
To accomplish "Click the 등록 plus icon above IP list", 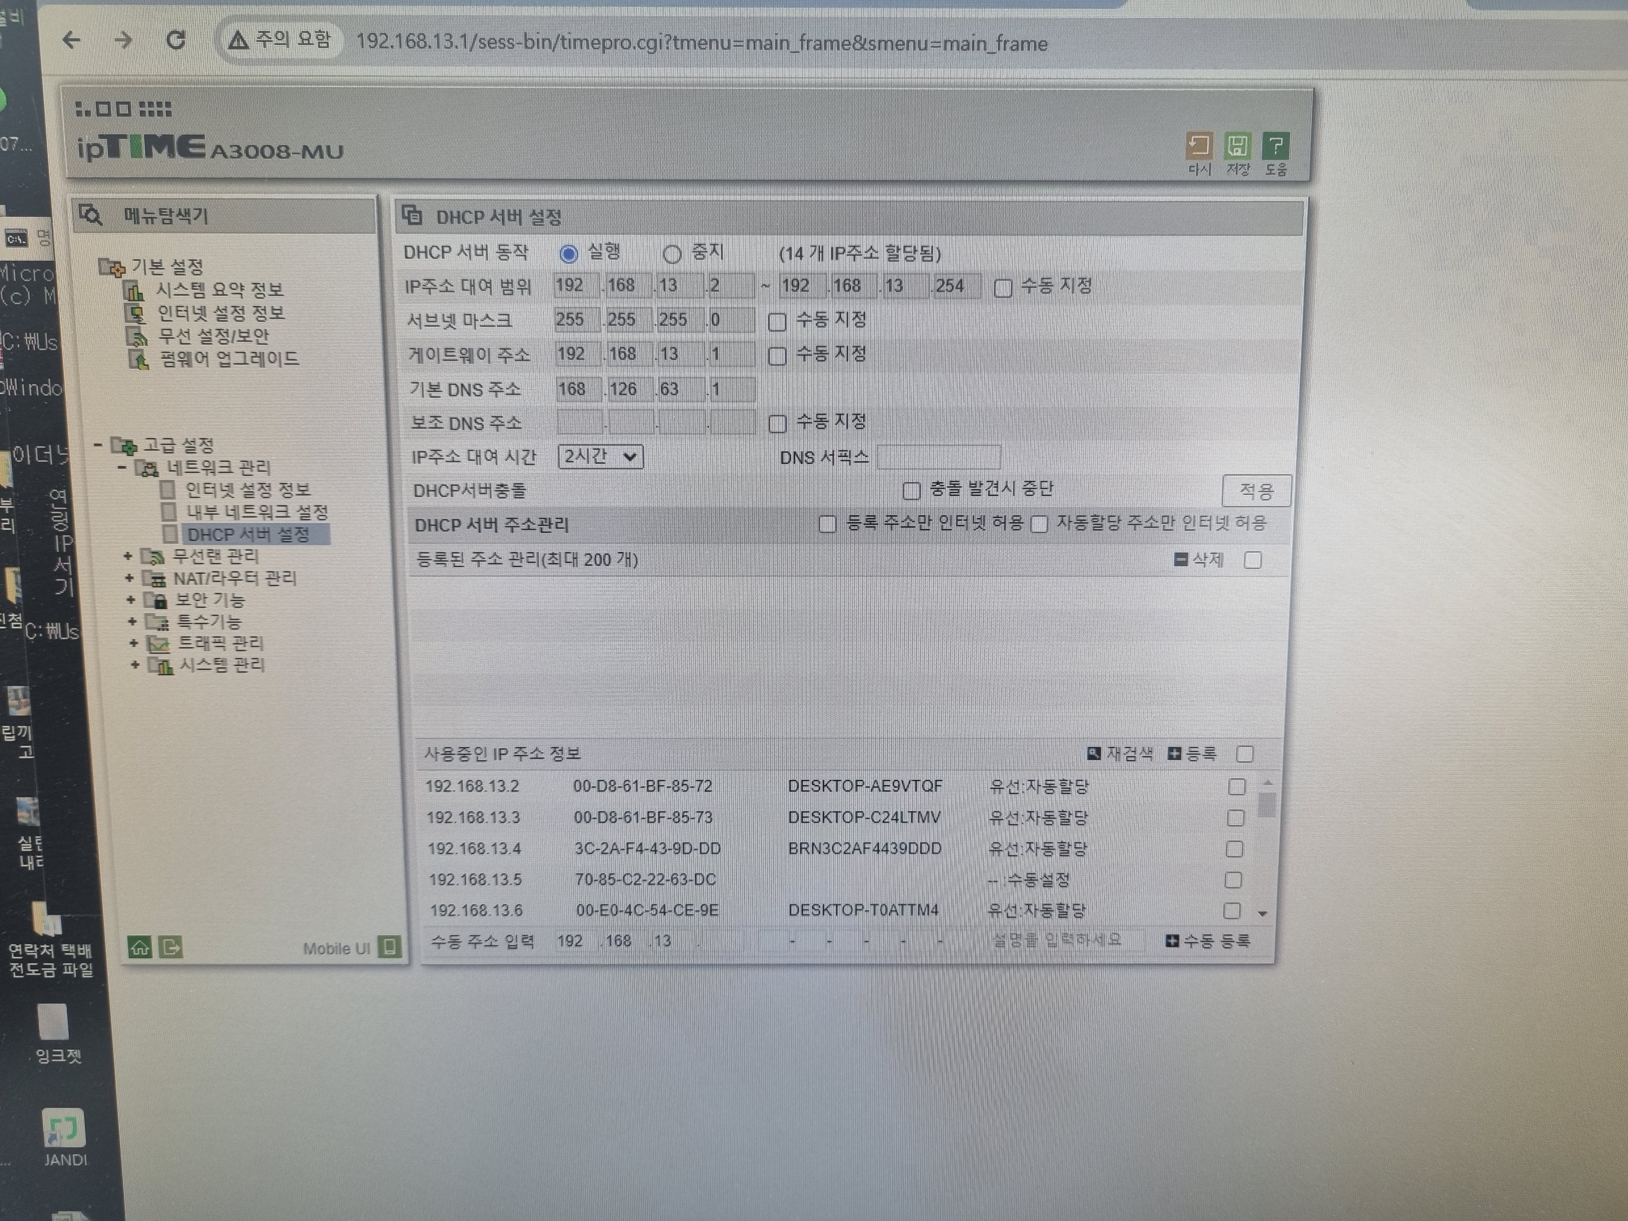I will [1175, 754].
